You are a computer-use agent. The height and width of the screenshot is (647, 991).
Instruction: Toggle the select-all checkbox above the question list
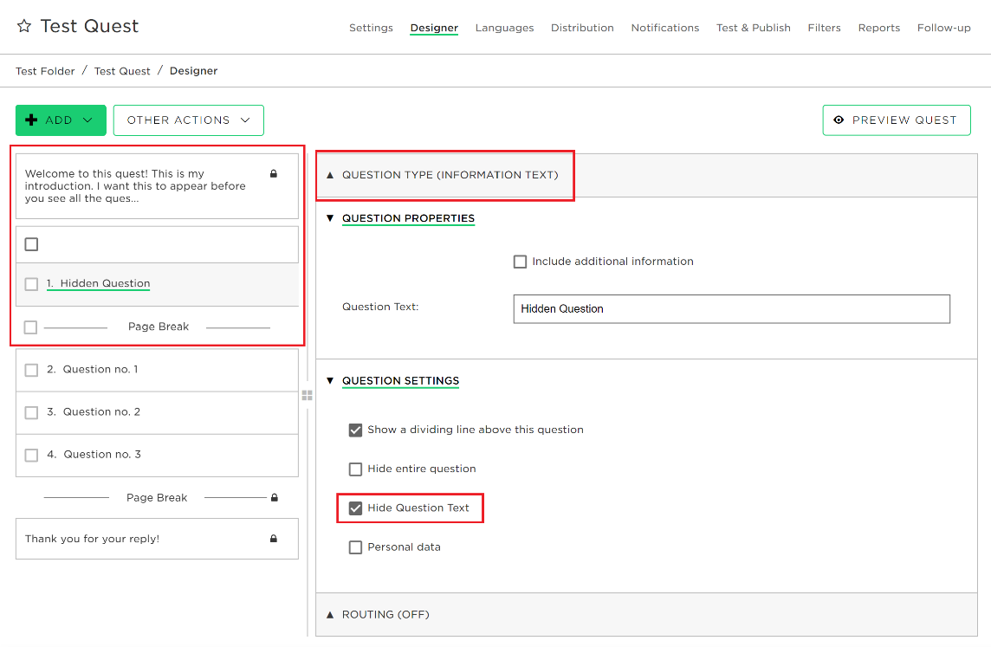[31, 244]
